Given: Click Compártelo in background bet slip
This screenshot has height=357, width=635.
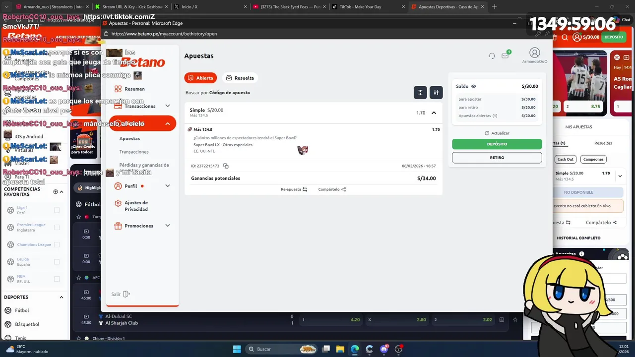Looking at the screenshot, I should [x=601, y=223].
